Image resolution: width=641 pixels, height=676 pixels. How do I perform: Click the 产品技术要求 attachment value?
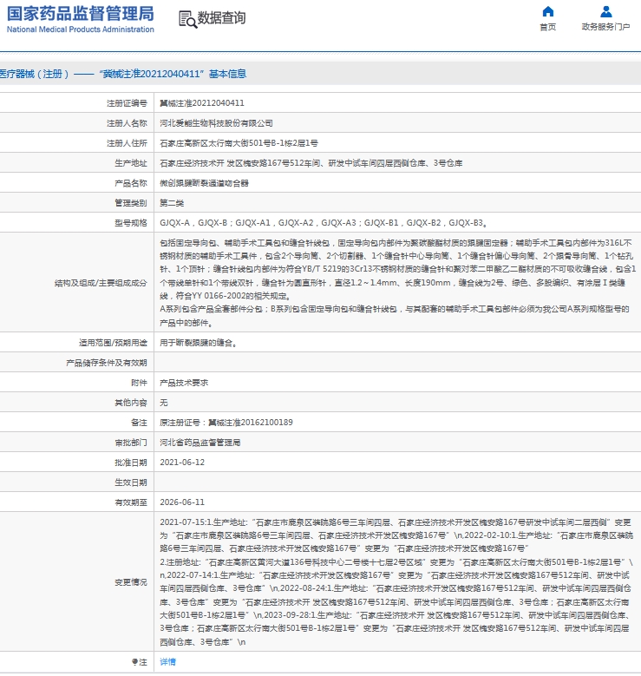click(x=184, y=383)
